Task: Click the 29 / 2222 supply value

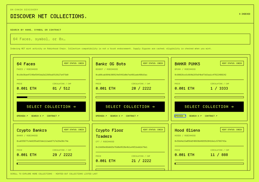Action: point(62,155)
